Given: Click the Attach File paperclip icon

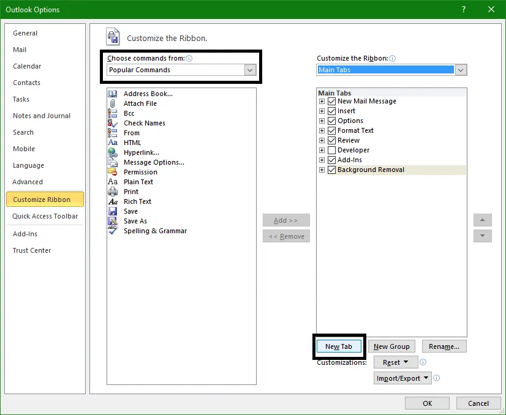Looking at the screenshot, I should tap(112, 103).
